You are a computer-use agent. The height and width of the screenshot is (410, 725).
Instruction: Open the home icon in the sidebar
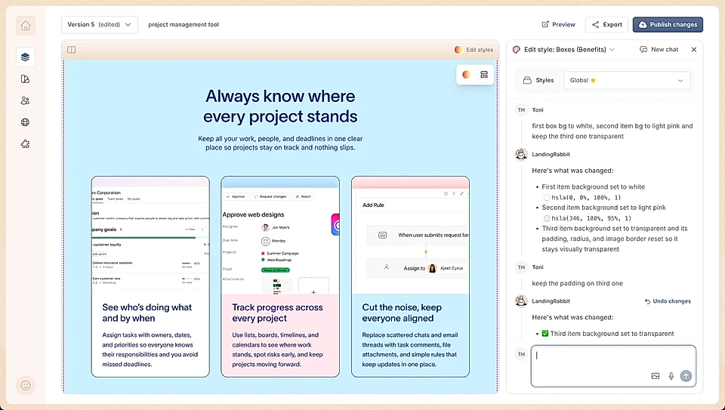[26, 26]
